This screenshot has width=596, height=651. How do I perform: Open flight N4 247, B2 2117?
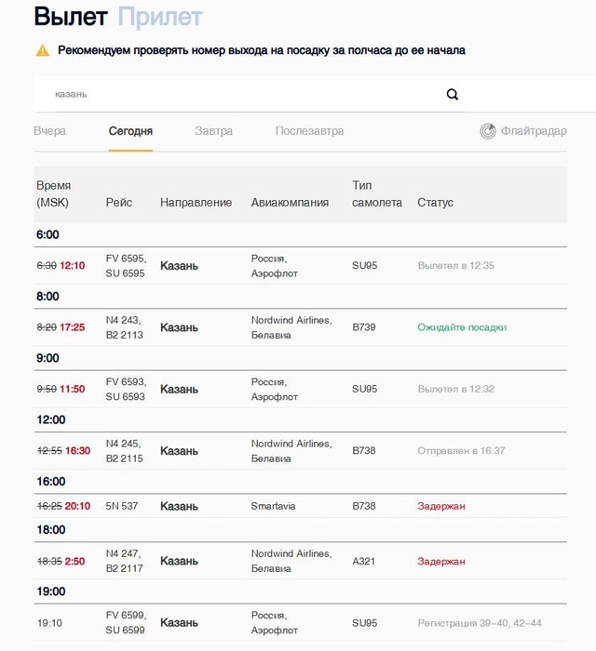[x=124, y=561]
